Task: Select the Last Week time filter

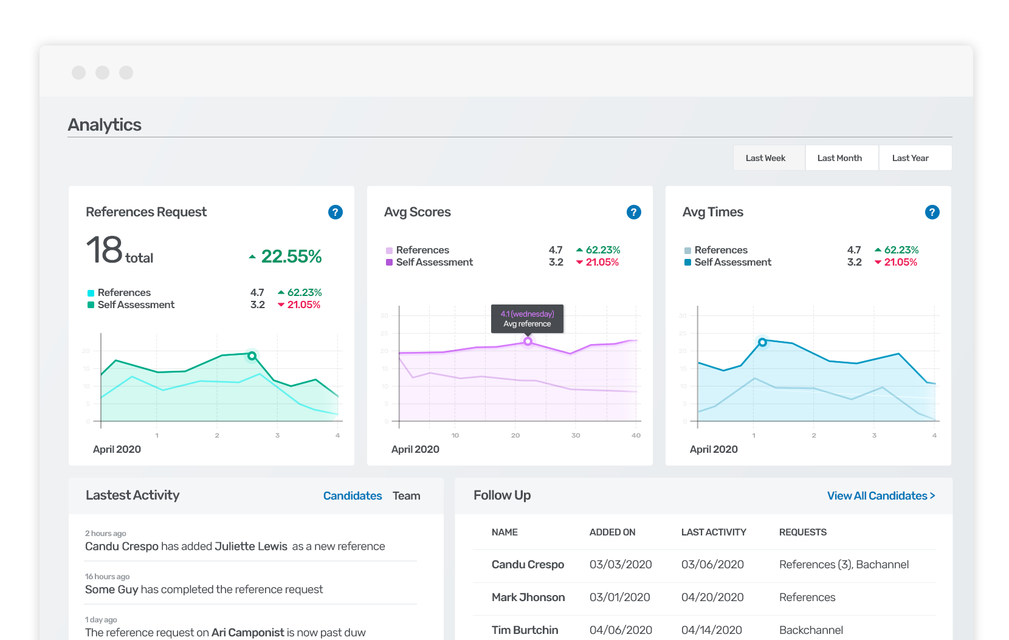Action: pos(765,158)
